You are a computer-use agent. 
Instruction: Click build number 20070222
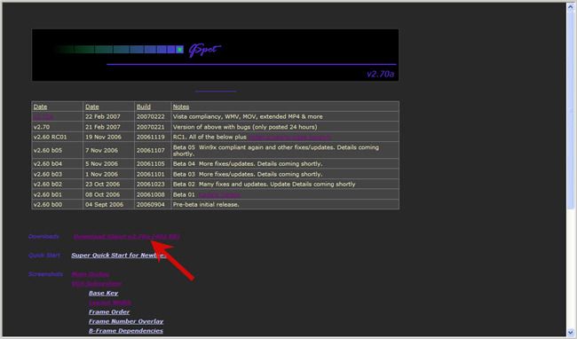pos(151,116)
